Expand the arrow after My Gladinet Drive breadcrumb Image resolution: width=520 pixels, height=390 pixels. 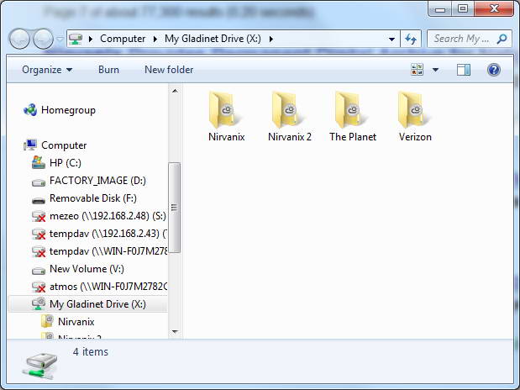(x=271, y=39)
